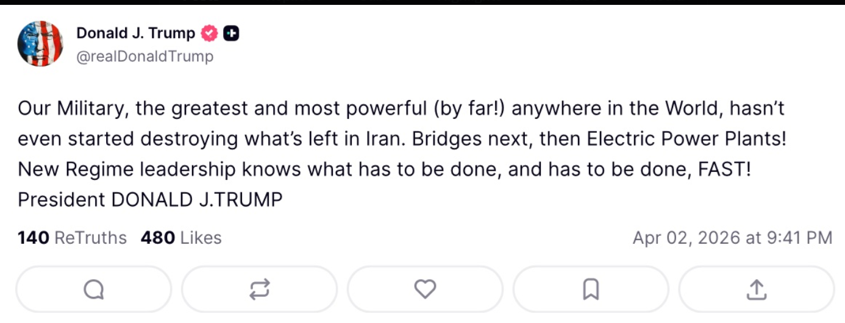The image size is (845, 323).
Task: Bookmark this post
Action: 591,289
